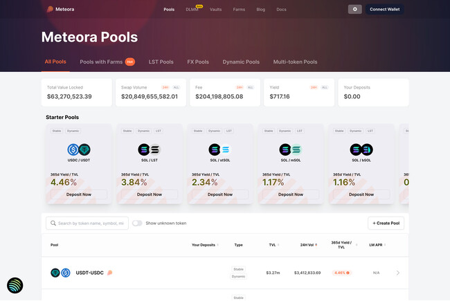Sort pools by TVL column
The width and height of the screenshot is (450, 301).
(x=274, y=244)
